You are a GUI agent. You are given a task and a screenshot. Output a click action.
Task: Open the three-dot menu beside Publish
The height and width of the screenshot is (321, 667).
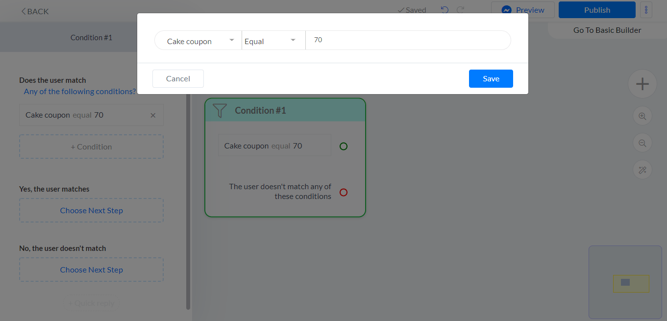[x=646, y=9]
